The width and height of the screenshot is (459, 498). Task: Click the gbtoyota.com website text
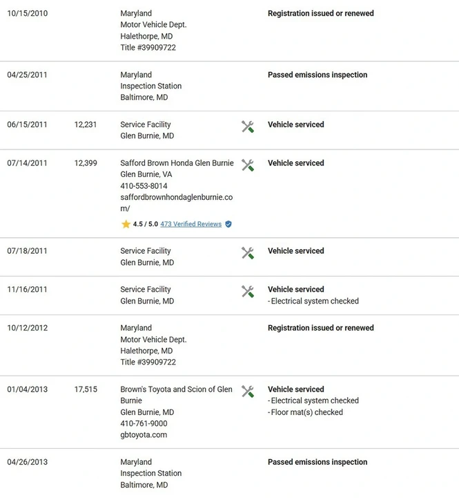pyautogui.click(x=144, y=435)
